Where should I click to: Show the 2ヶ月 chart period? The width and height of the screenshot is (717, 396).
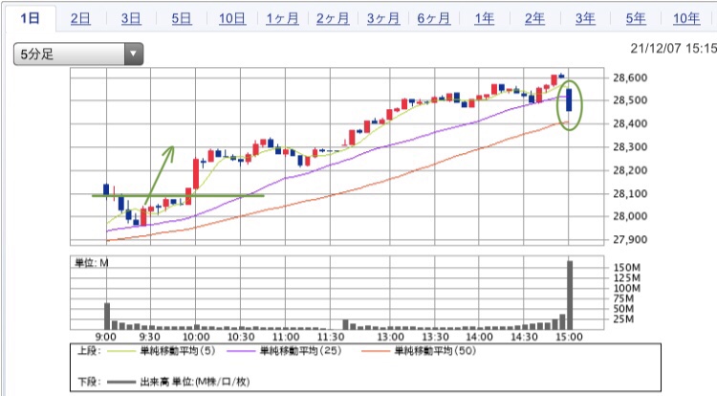(x=333, y=19)
